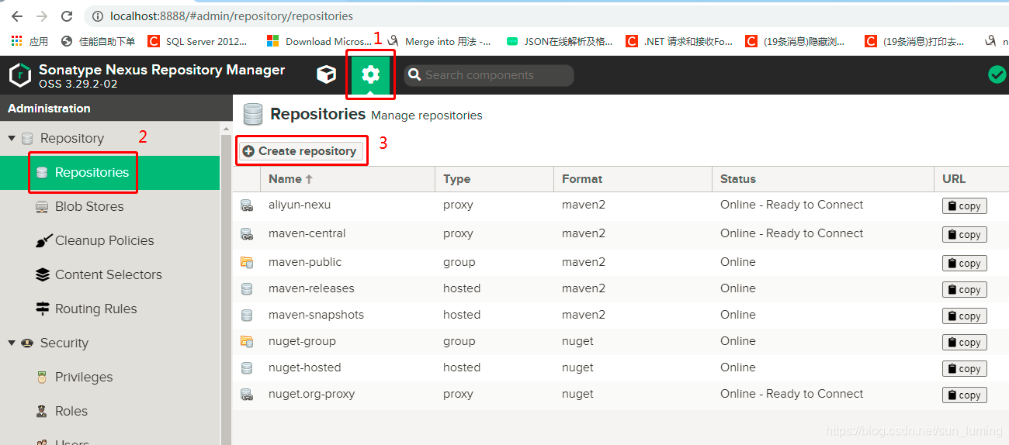Screen dimensions: 1009x445
Task: Click the Create repository button
Action: tap(300, 151)
